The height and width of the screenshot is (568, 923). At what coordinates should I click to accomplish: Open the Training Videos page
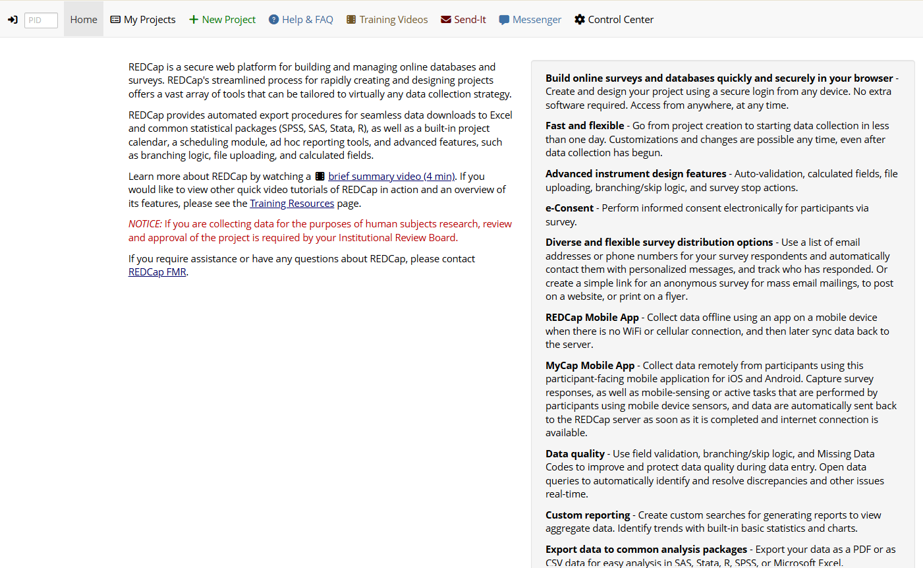[x=387, y=20]
